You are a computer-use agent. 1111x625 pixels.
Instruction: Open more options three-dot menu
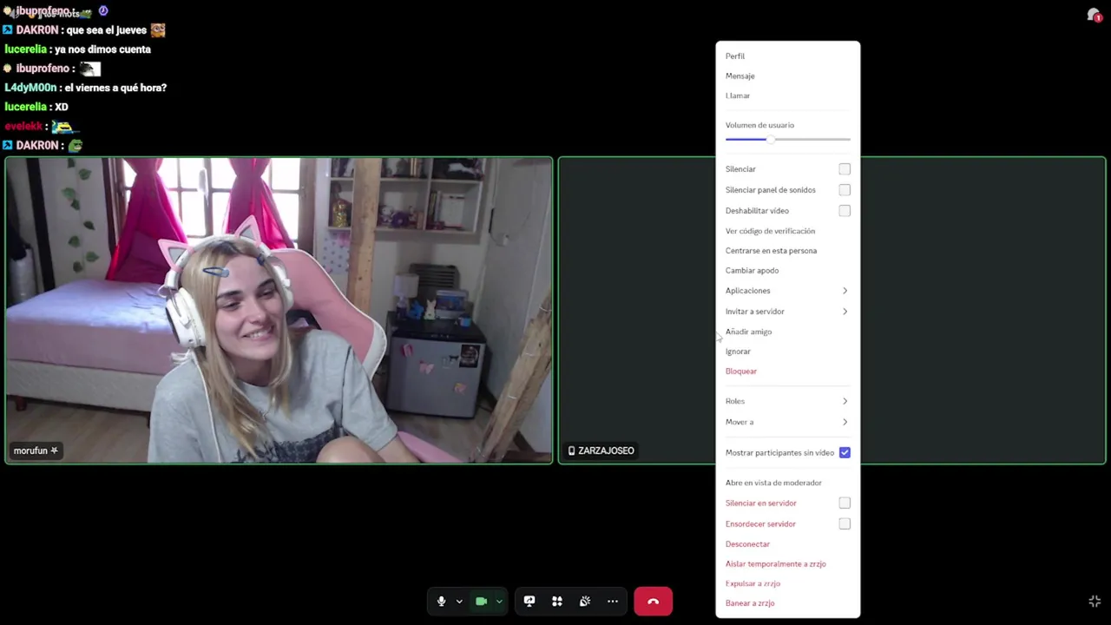613,602
